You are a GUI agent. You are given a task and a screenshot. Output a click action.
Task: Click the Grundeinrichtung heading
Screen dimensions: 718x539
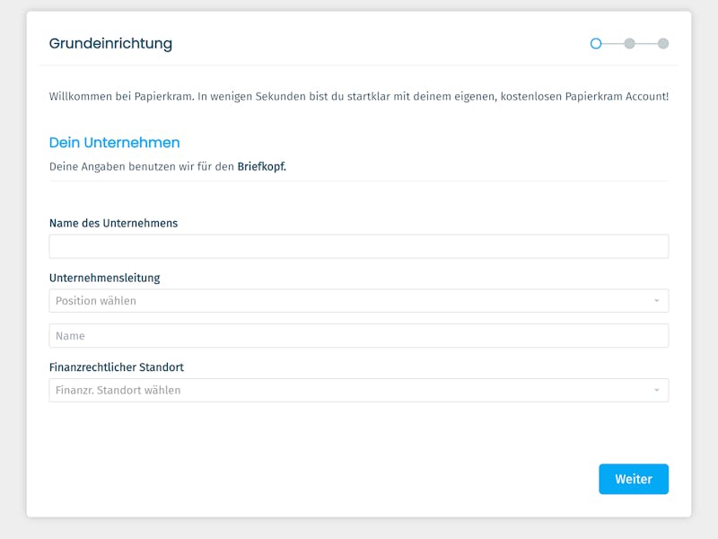pyautogui.click(x=110, y=43)
